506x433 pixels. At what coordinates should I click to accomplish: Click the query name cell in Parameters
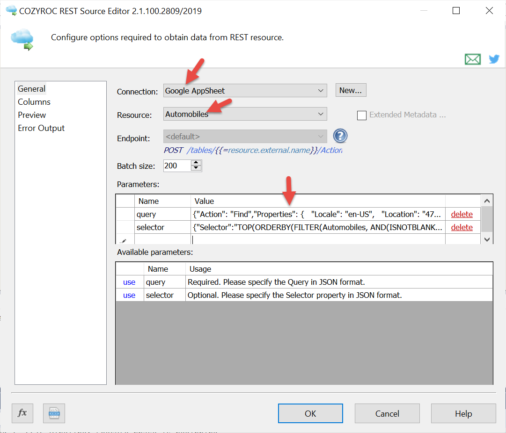162,214
